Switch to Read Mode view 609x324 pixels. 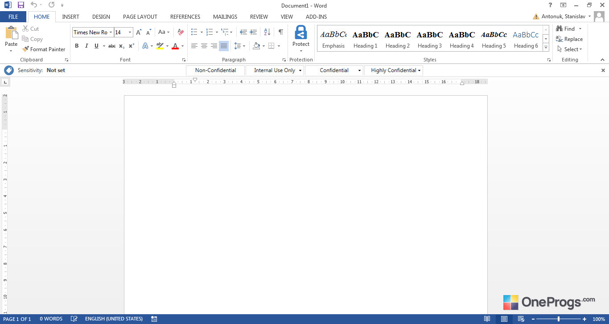coord(487,319)
